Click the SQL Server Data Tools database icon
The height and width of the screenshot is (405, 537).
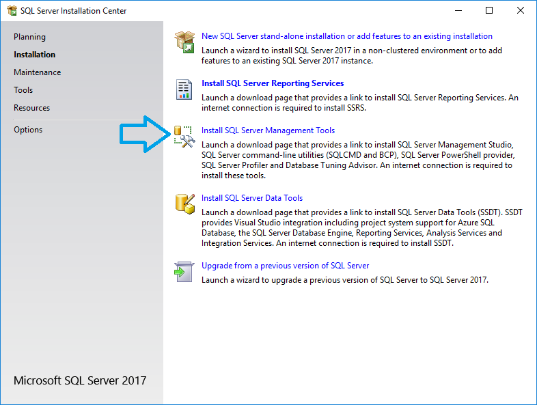pyautogui.click(x=184, y=204)
